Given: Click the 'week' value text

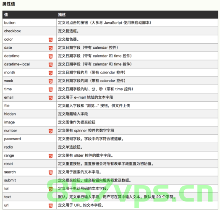Looking at the screenshot, I should click(8, 81).
